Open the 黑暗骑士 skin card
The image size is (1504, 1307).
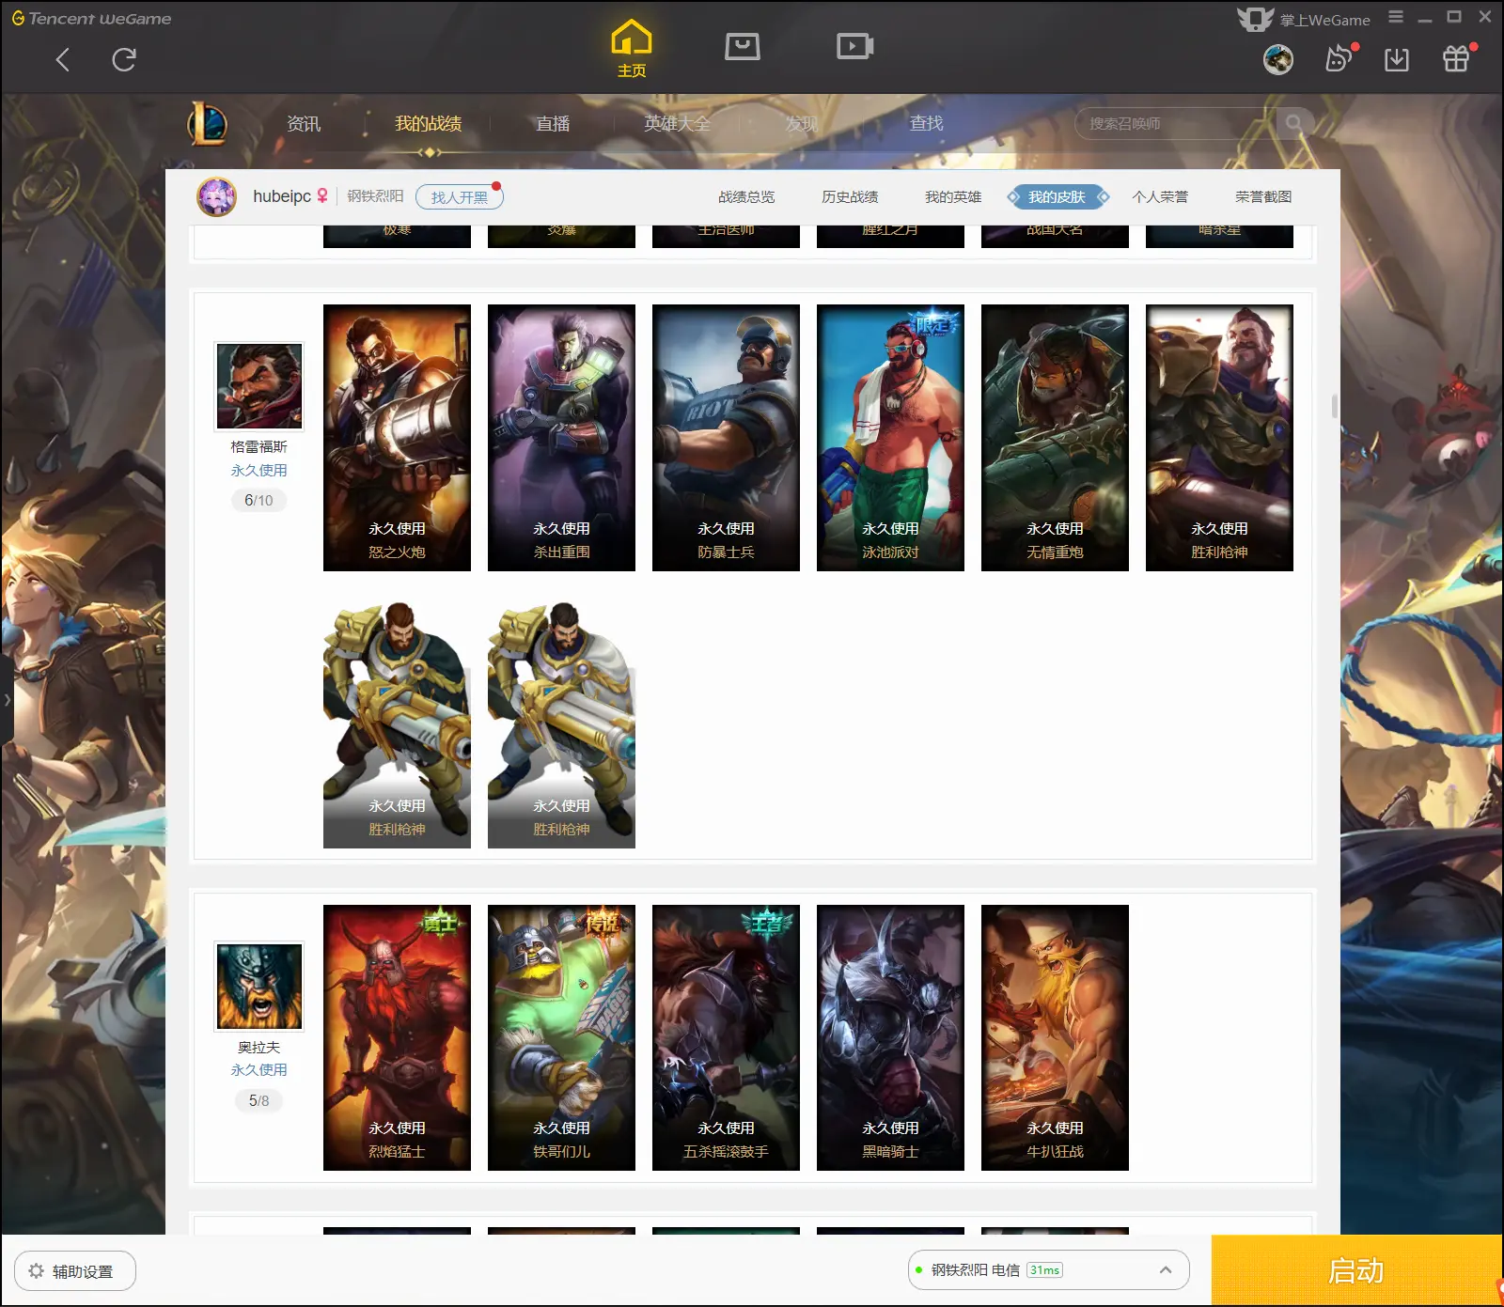(x=890, y=1037)
